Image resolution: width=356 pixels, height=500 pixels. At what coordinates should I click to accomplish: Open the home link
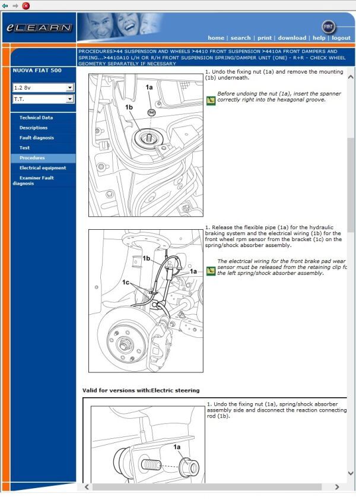coord(216,37)
